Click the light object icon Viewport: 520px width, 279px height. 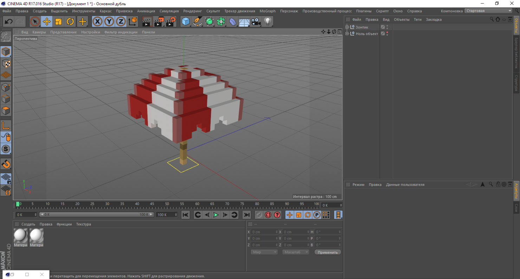(268, 21)
